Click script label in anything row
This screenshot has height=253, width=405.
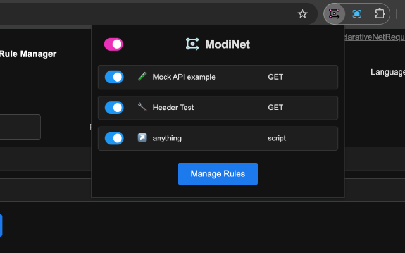tap(277, 138)
